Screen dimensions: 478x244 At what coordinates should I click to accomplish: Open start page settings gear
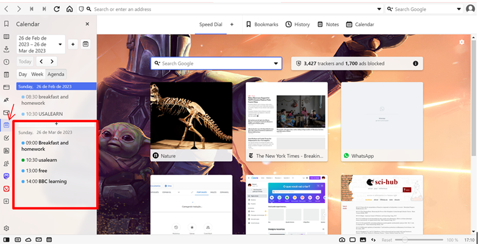pos(462,42)
